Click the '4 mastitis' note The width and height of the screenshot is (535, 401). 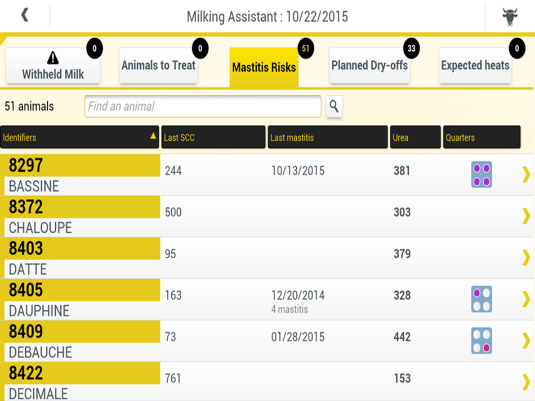pos(289,309)
